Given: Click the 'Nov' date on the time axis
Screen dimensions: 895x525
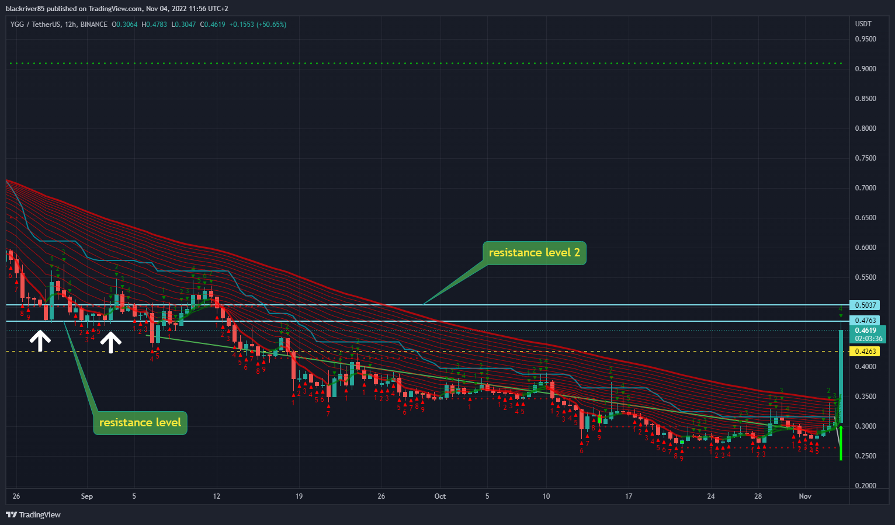Looking at the screenshot, I should [805, 496].
